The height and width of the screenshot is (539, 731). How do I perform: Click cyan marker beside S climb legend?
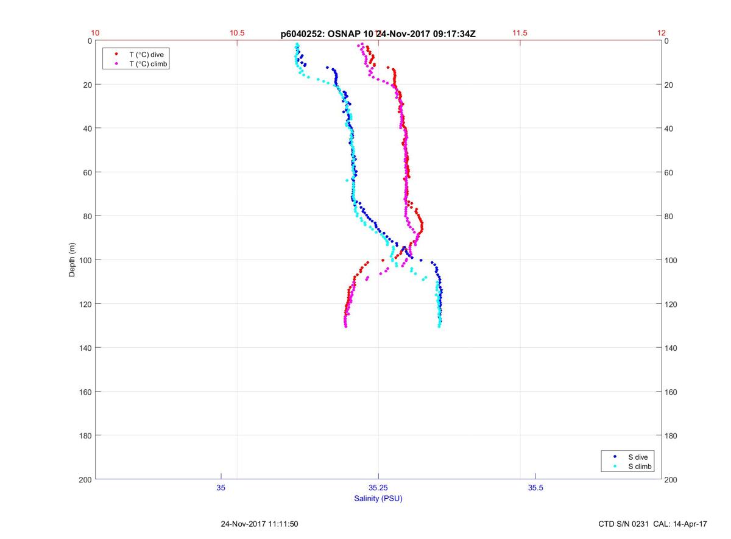tap(615, 467)
